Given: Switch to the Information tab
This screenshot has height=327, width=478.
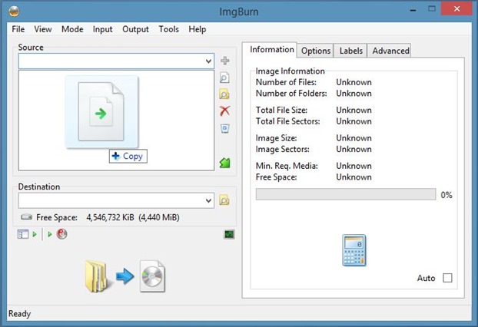Looking at the screenshot, I should (x=271, y=49).
